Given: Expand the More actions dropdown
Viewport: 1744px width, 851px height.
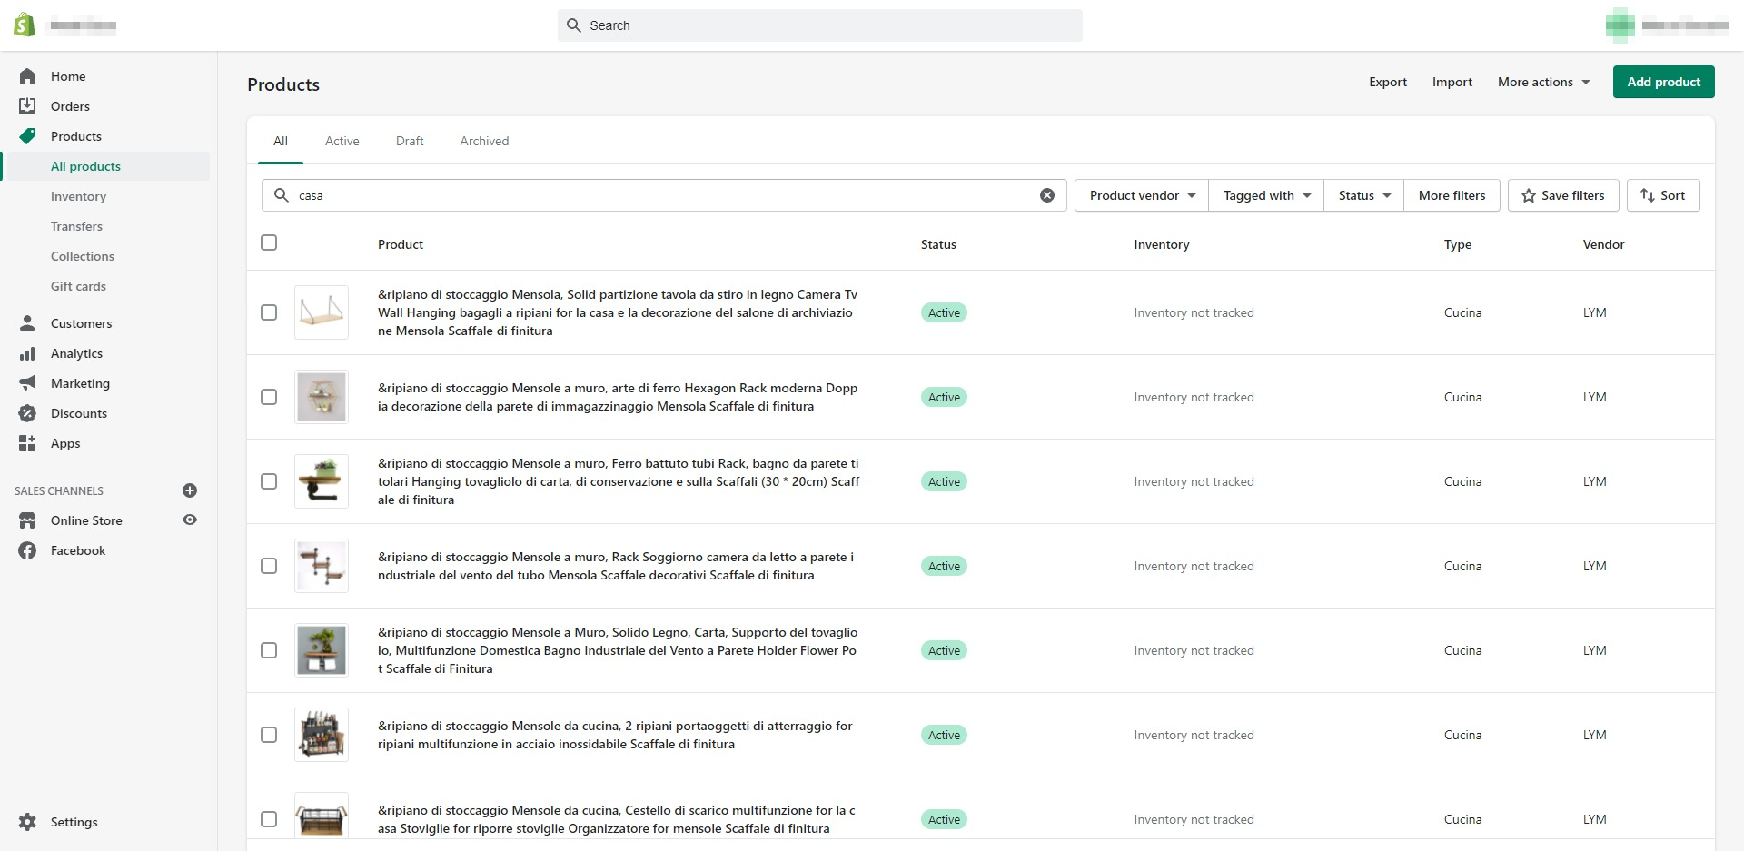Looking at the screenshot, I should (1543, 82).
